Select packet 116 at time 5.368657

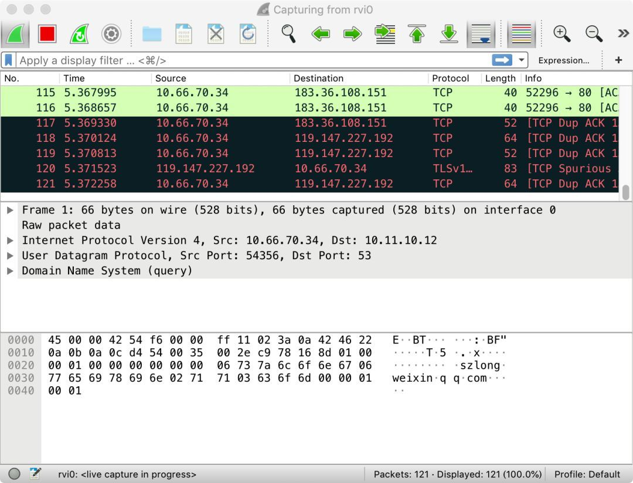[x=309, y=108]
